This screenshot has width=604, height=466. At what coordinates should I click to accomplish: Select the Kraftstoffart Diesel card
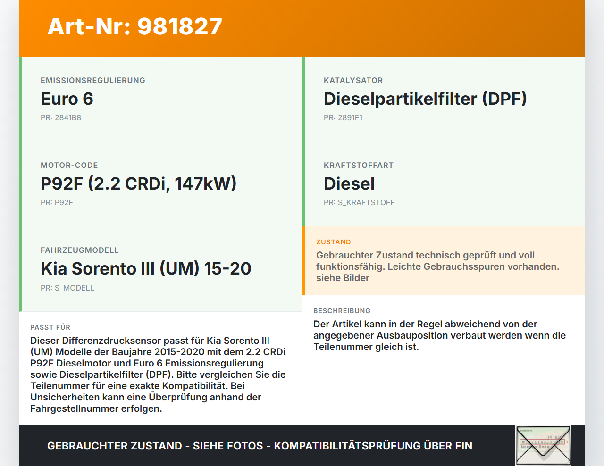[x=444, y=183]
